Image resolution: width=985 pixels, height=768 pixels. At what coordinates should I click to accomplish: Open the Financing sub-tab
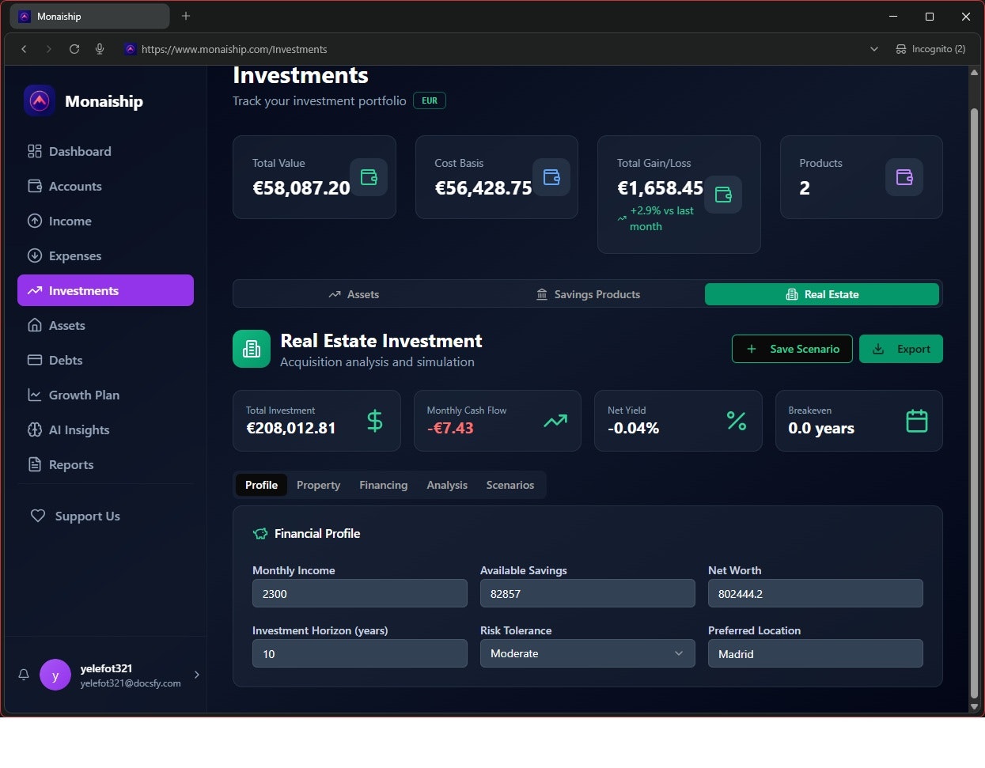(384, 485)
